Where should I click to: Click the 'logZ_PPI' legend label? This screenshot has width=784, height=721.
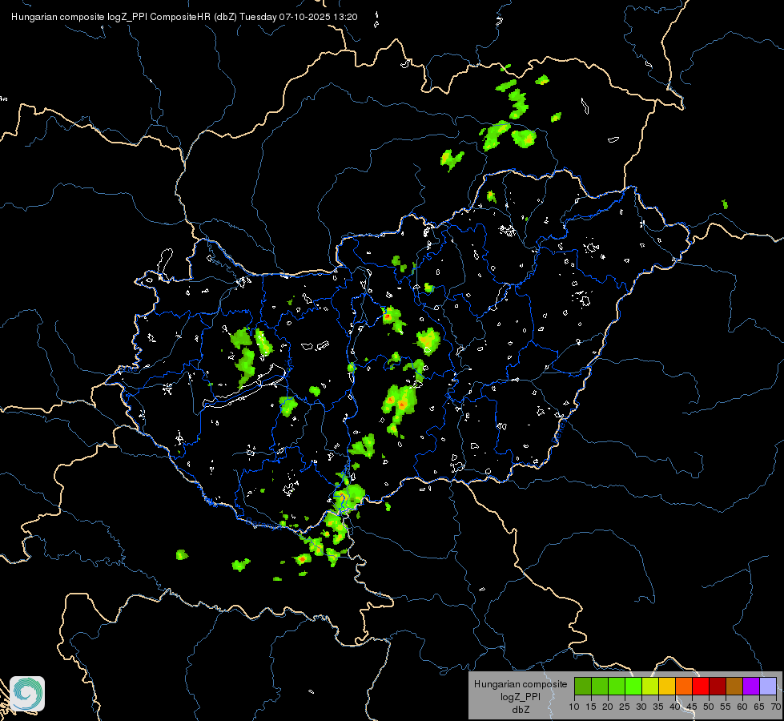coord(521,696)
